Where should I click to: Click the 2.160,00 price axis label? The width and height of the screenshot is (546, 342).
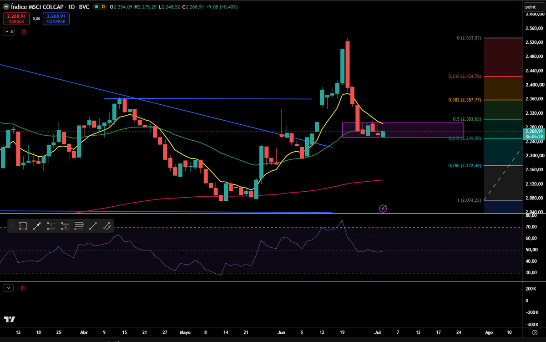point(535,170)
